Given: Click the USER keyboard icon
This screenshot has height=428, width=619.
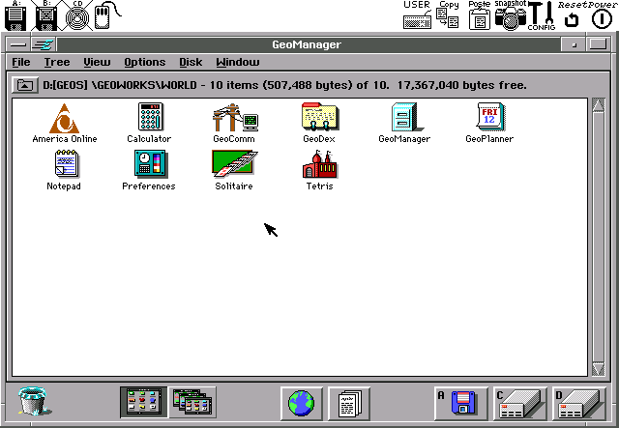Looking at the screenshot, I should (417, 15).
